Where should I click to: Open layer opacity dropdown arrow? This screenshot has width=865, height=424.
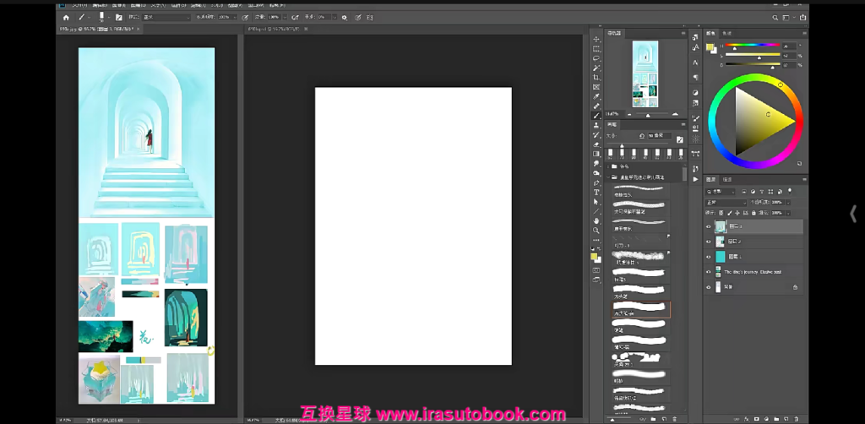tap(788, 203)
